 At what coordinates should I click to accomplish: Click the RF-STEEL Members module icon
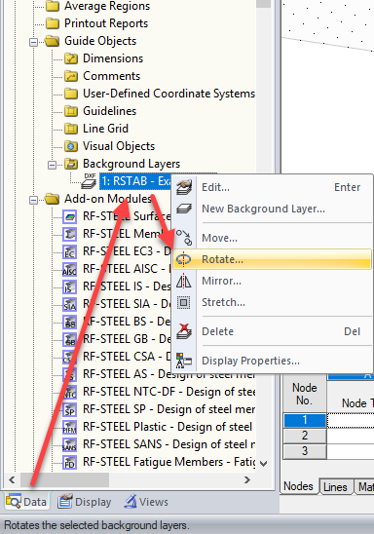click(x=70, y=234)
